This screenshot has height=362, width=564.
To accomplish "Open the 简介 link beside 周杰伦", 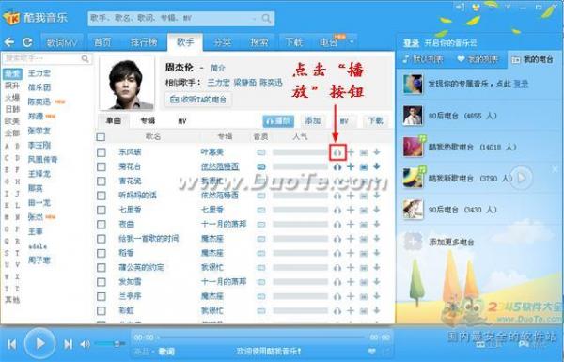I will [x=218, y=68].
